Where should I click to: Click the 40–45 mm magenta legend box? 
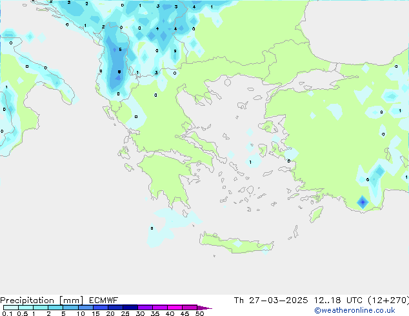click(x=175, y=308)
